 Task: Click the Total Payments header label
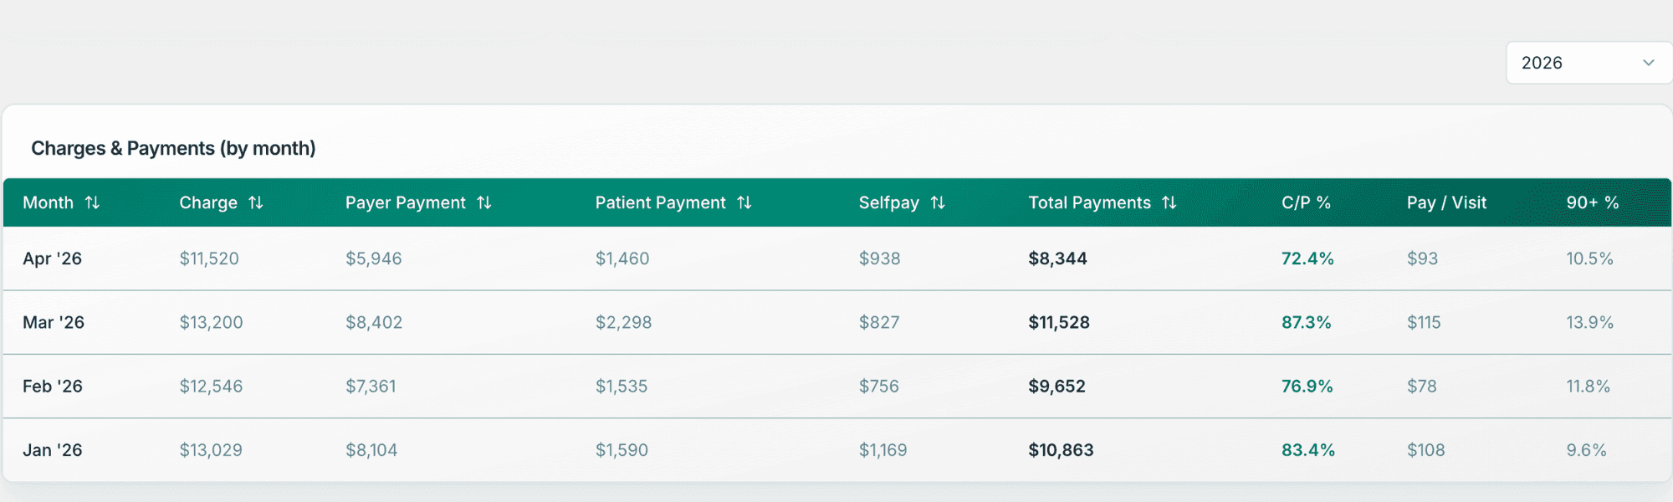tap(1090, 202)
